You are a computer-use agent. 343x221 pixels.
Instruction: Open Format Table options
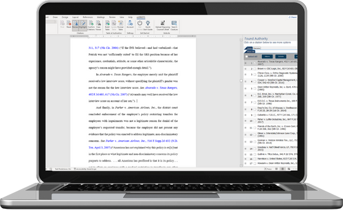[x=121, y=25]
